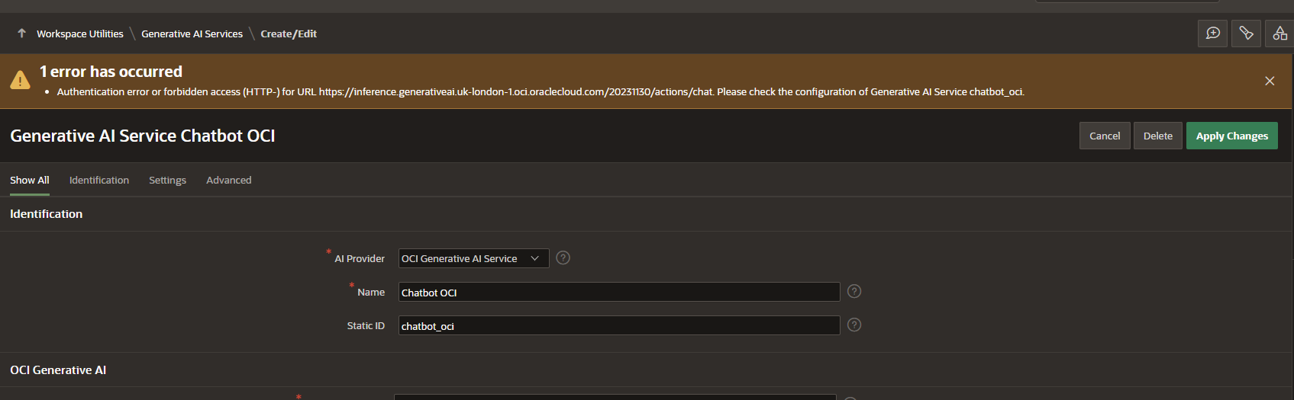Screen dimensions: 1294x400
Task: Open the shapes icon in top toolbar
Action: coord(1279,34)
